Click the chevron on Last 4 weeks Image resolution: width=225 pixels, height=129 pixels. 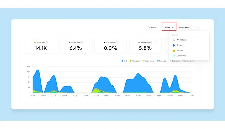197,27
